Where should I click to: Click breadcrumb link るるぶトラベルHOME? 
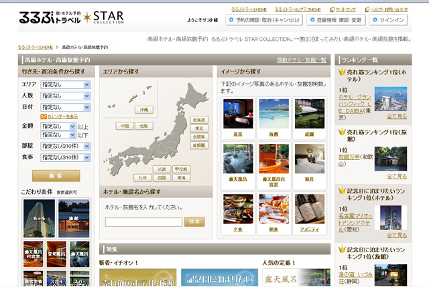pos(36,47)
